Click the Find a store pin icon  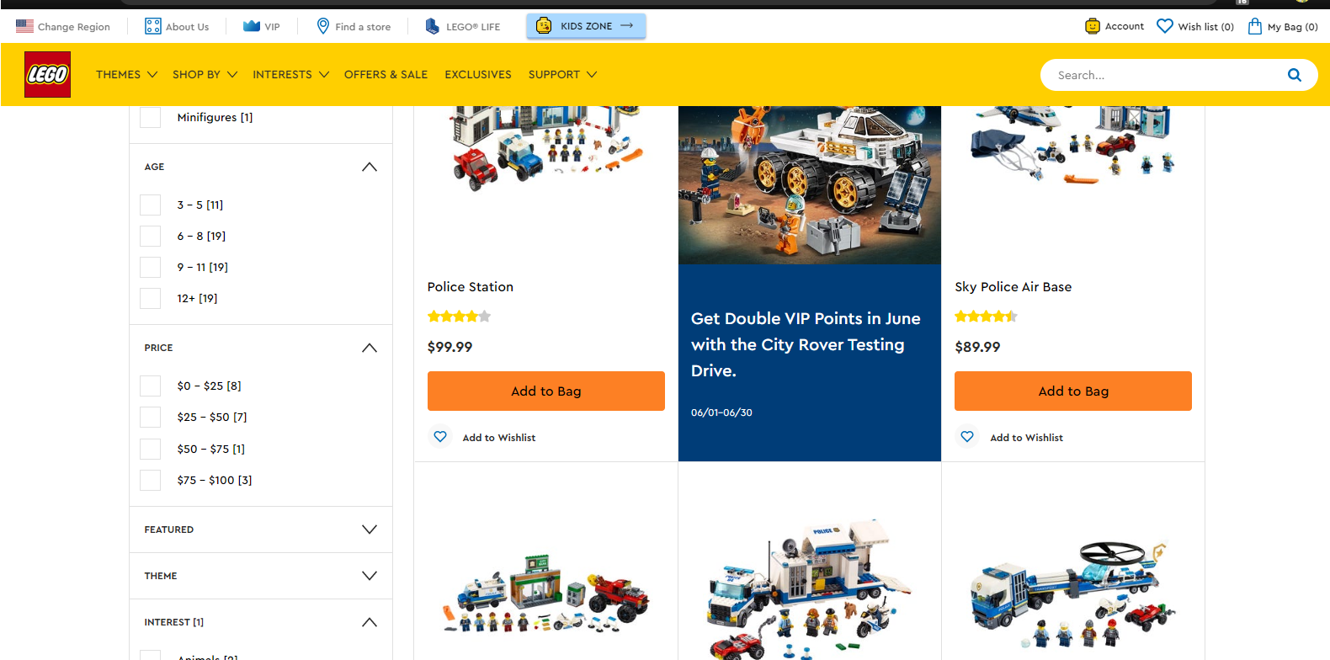(x=322, y=26)
